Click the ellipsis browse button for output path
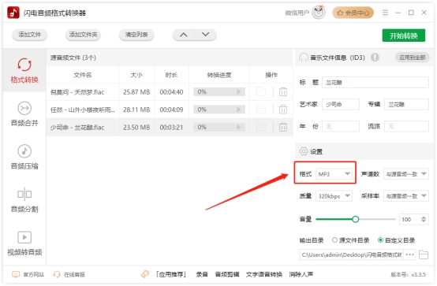 (x=409, y=254)
